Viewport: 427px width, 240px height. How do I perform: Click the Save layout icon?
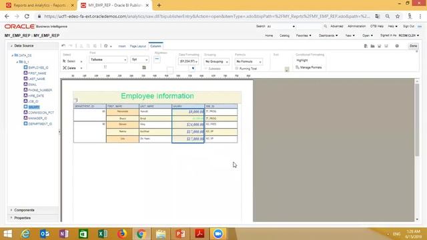[380, 46]
